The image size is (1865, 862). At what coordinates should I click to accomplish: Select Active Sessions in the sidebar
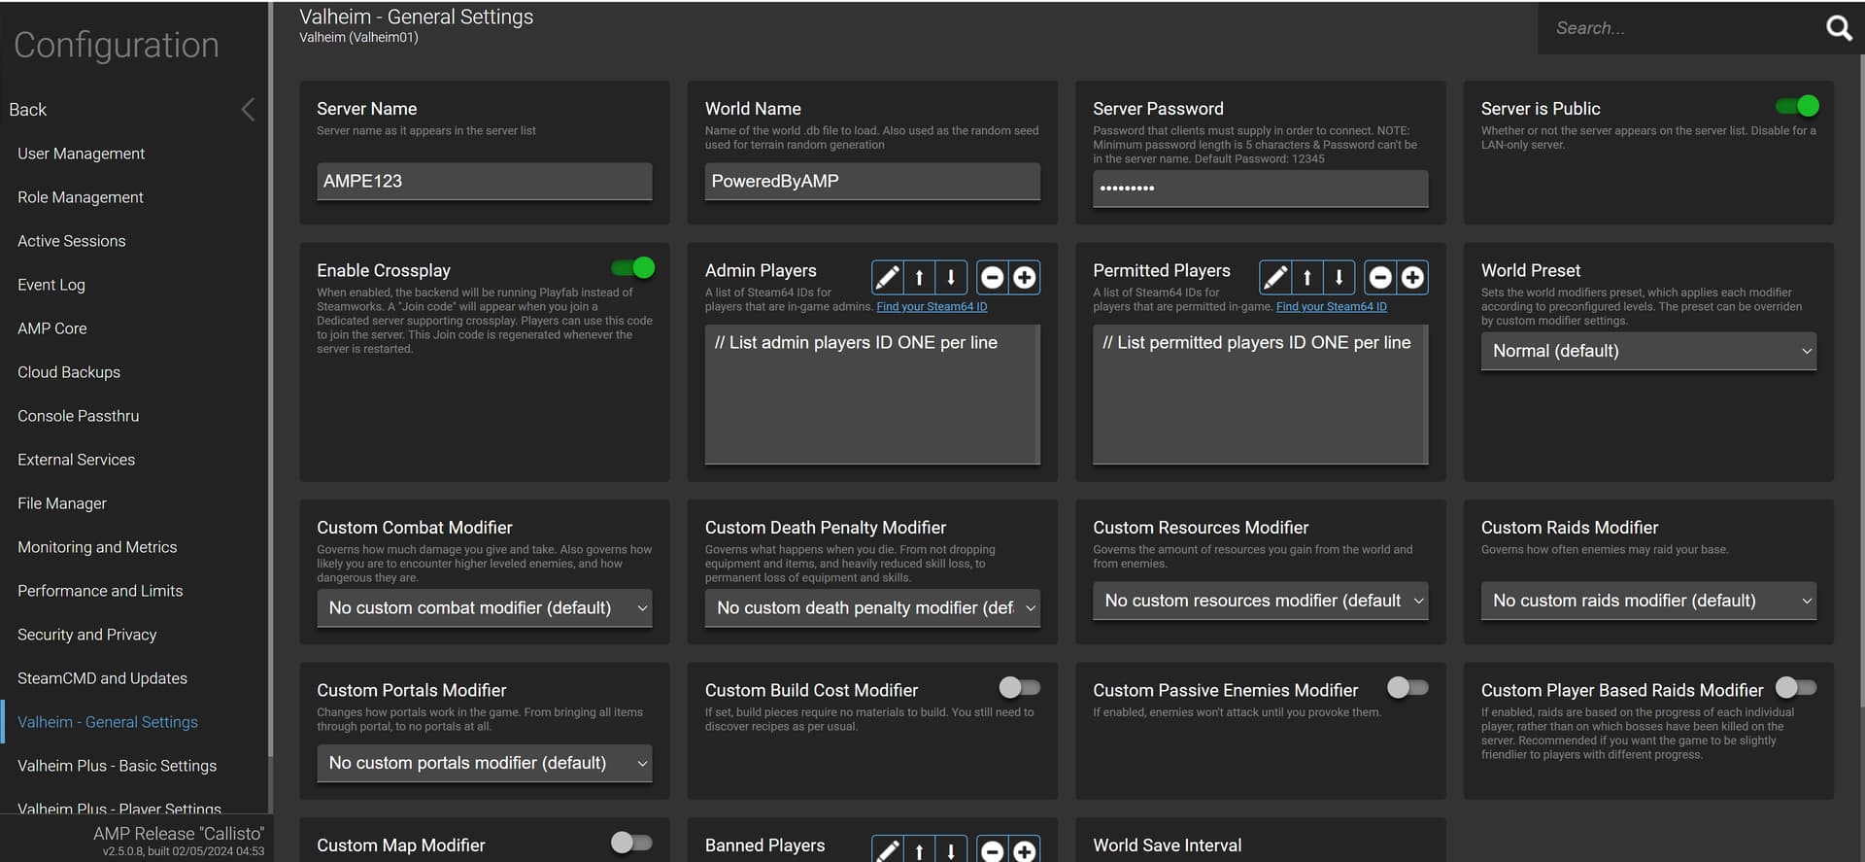[71, 241]
